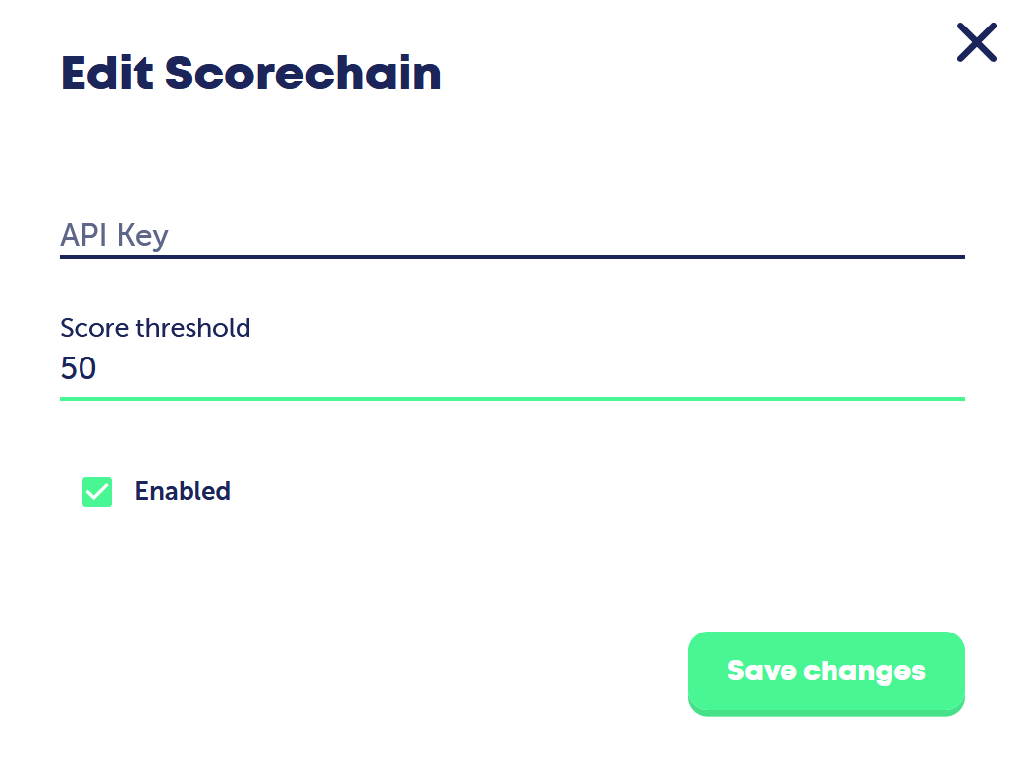Disable Scorechain via the Enabled checkbox

pos(97,491)
